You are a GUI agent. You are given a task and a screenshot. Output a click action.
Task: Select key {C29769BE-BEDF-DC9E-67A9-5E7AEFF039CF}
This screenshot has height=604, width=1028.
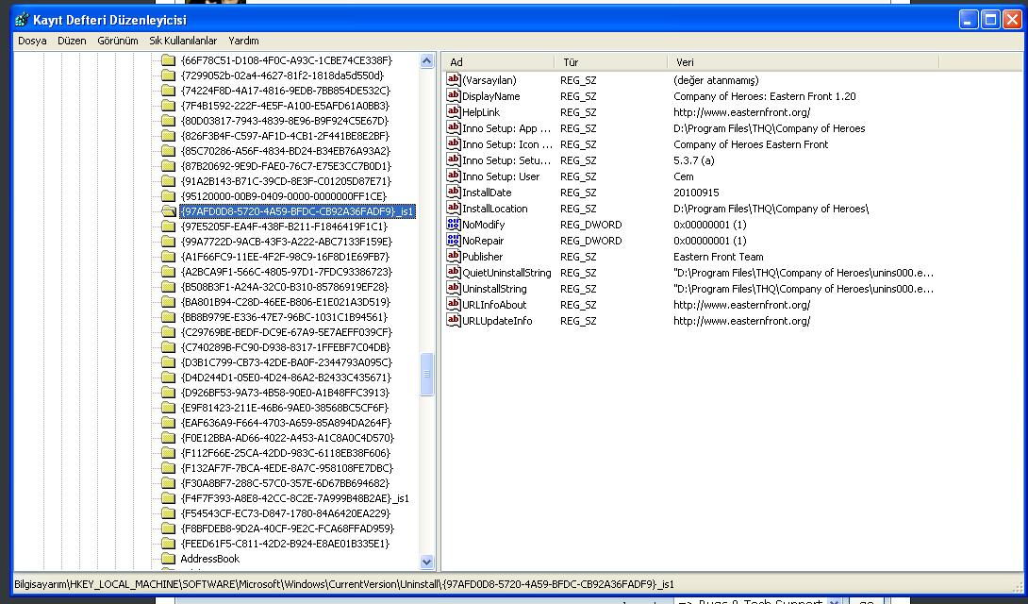point(287,332)
